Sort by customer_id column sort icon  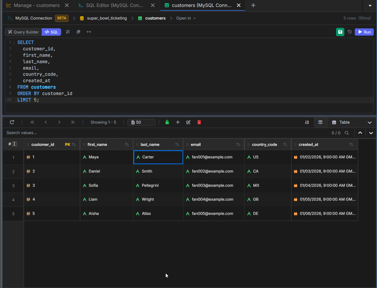tap(74, 145)
